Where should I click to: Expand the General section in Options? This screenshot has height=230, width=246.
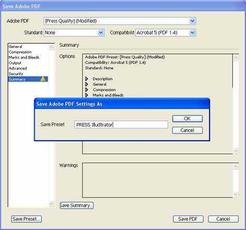pyautogui.click(x=87, y=84)
